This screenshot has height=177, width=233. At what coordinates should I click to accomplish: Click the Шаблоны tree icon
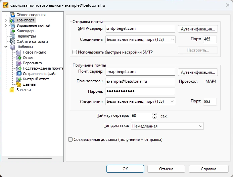pos(12,47)
